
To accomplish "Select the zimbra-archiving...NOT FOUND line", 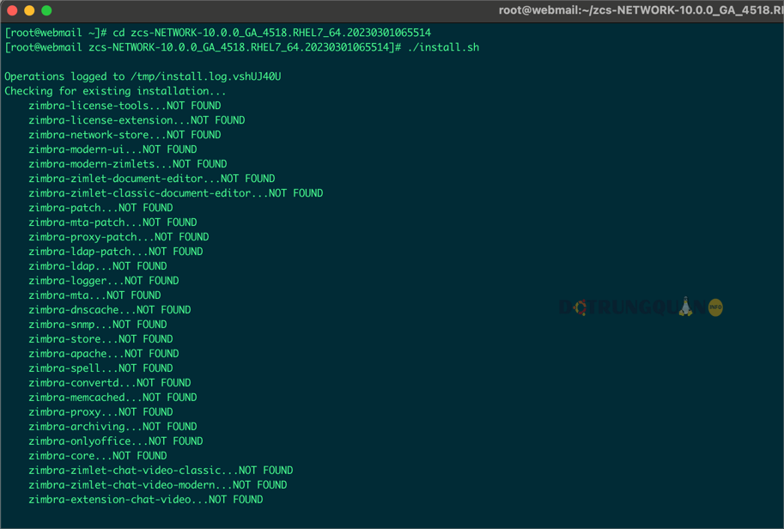I will 112,426.
